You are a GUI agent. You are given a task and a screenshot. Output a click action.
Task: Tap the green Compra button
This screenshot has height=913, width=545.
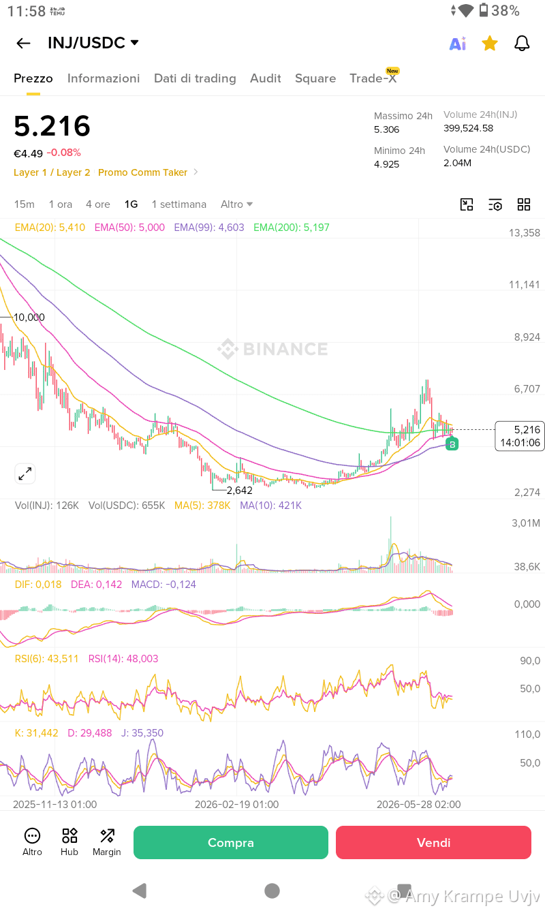(x=231, y=843)
